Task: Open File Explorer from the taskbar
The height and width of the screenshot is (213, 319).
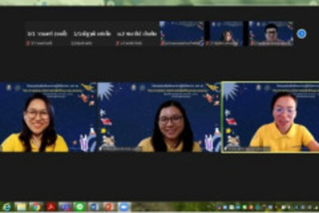Action: (21, 207)
